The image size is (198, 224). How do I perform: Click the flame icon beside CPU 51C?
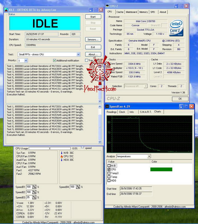(62, 156)
